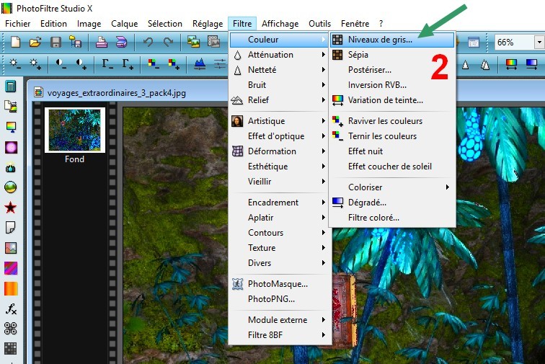Expand the Coloriser submenu

[x=392, y=187]
